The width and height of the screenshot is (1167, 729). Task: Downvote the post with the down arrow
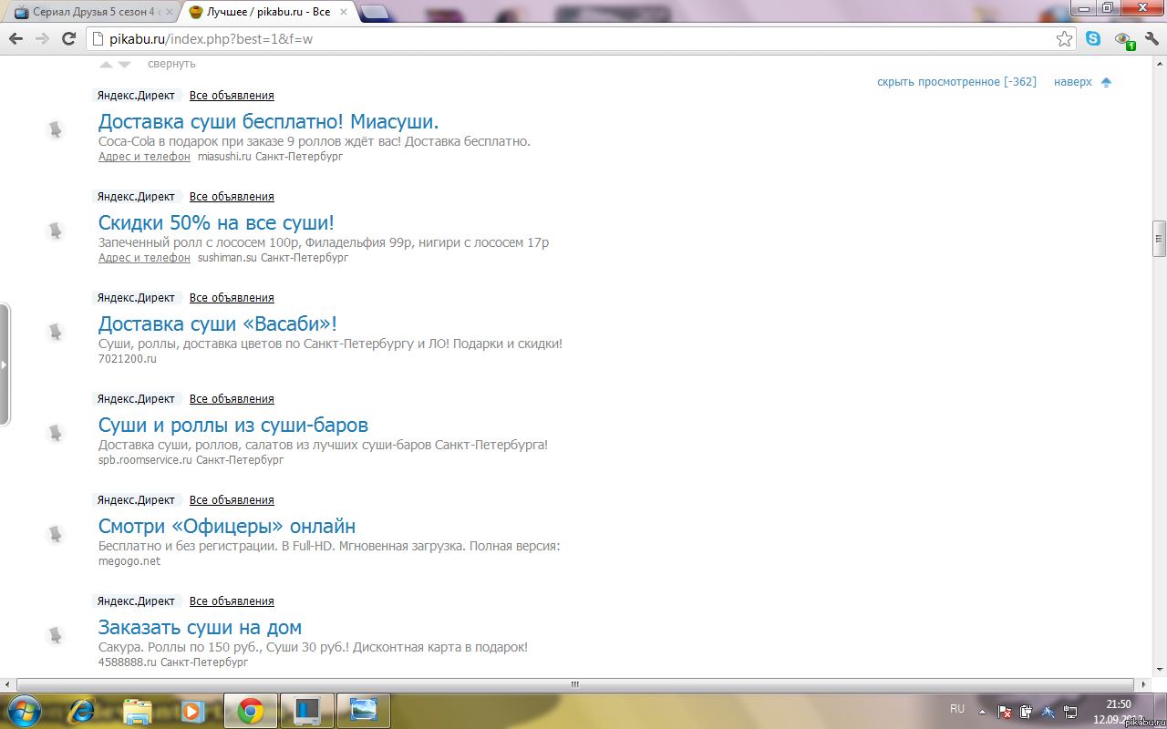pos(125,65)
